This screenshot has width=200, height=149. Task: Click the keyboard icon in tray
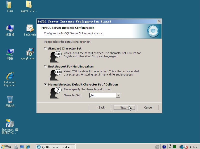pyautogui.click(x=157, y=147)
